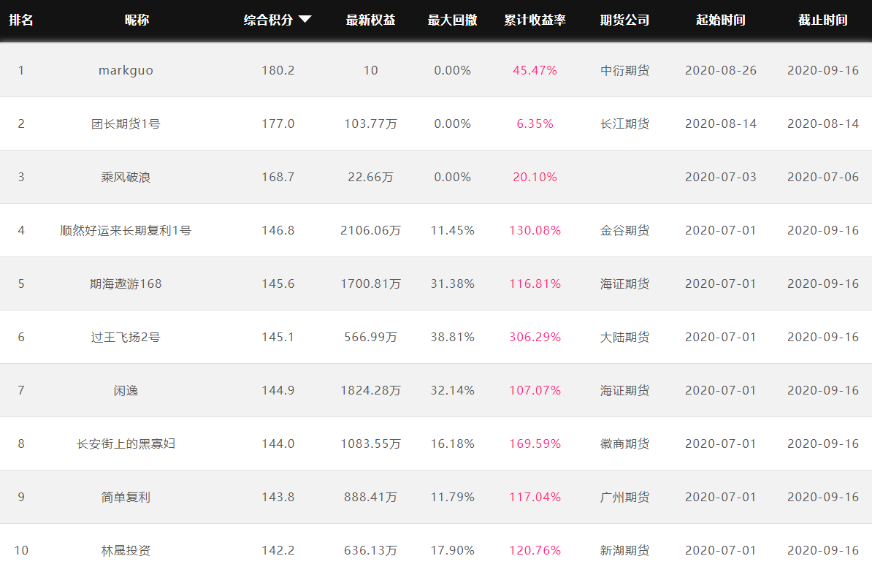
Task: Click the 45.47% return value
Action: pyautogui.click(x=535, y=71)
